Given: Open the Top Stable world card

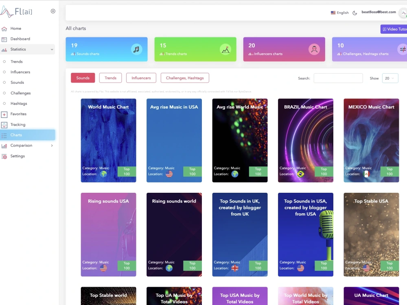Looking at the screenshot, I should coord(108,296).
